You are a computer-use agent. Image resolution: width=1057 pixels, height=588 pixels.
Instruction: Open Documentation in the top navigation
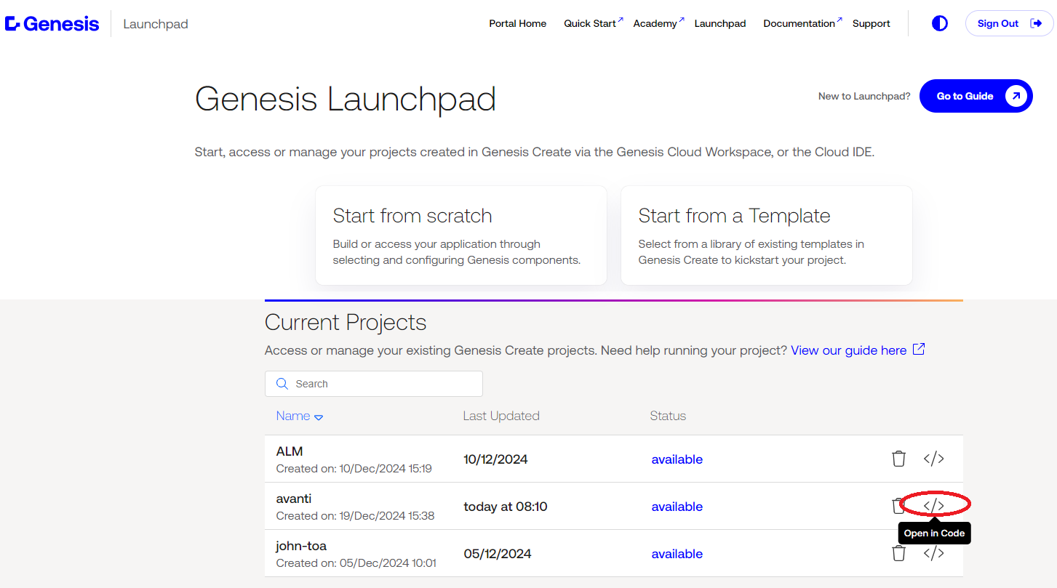click(x=802, y=23)
